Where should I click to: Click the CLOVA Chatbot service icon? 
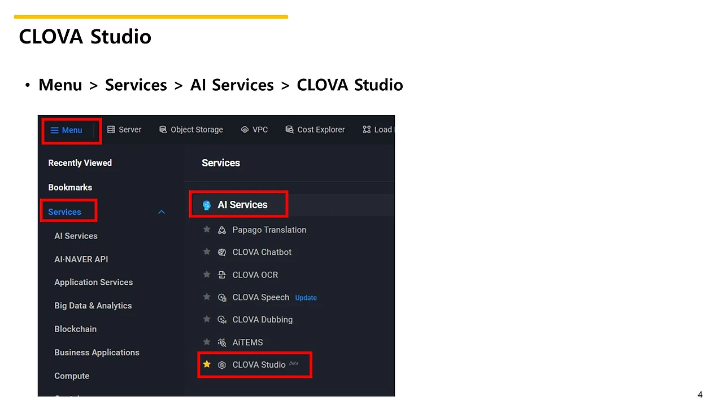click(222, 253)
